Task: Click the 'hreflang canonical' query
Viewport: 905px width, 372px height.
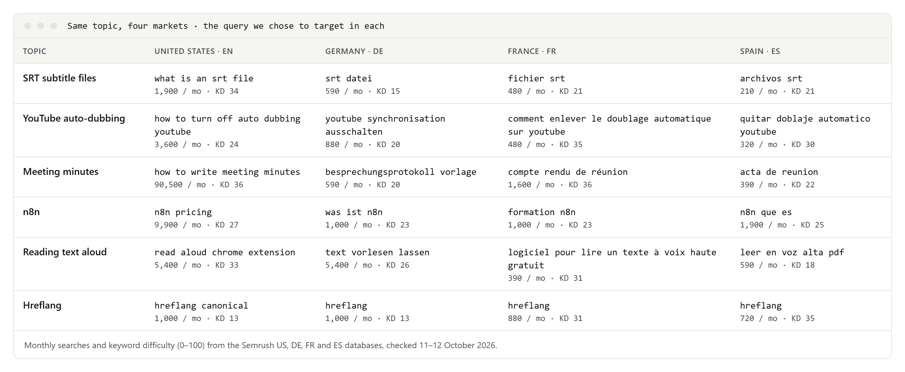Action: [201, 306]
